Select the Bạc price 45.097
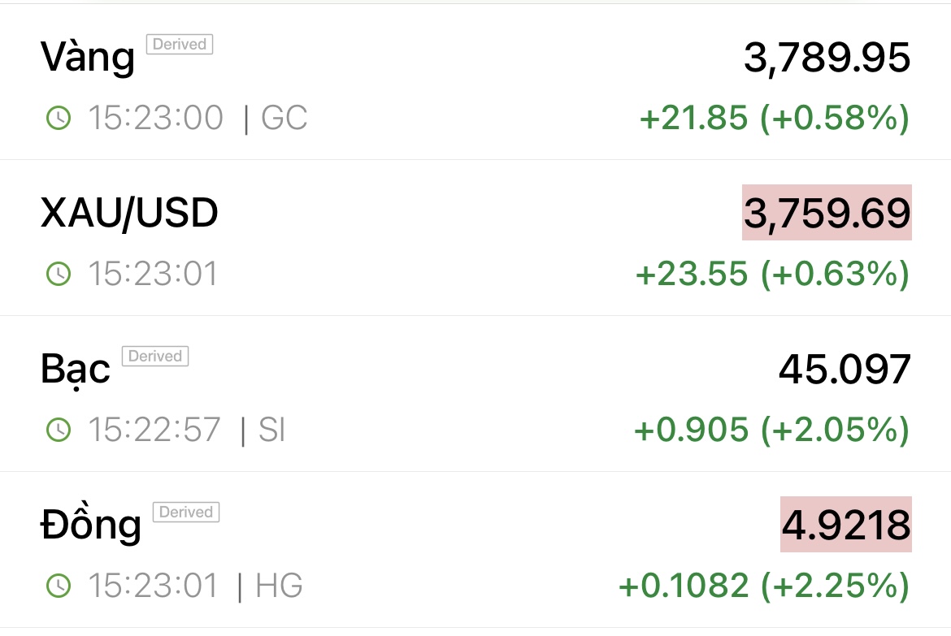The image size is (951, 636). coord(845,370)
